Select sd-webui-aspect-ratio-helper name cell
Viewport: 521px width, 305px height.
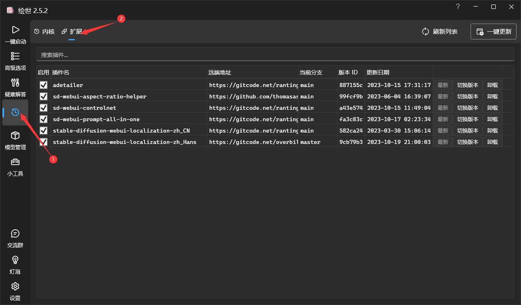click(x=129, y=96)
